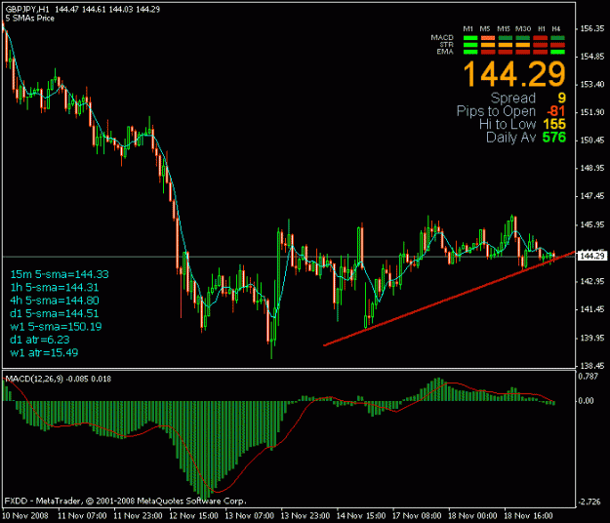This screenshot has width=610, height=523.
Task: Click the GBPJPY,H1 symbol label
Action: click(x=27, y=10)
